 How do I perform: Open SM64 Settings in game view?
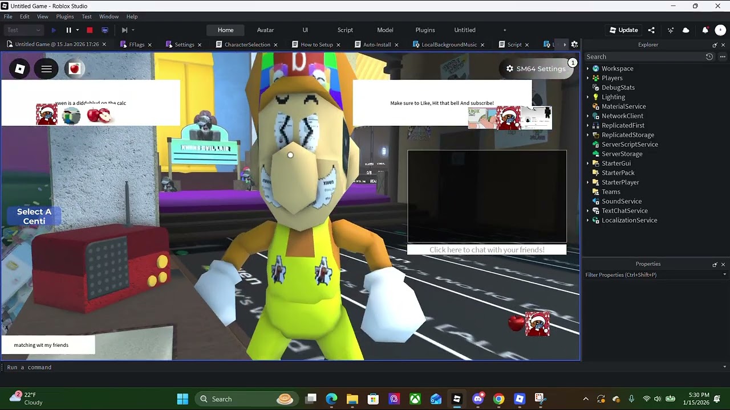536,69
